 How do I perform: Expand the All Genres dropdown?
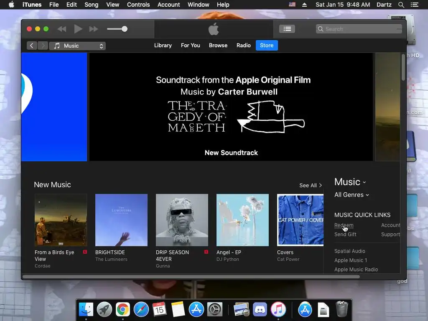tap(352, 195)
